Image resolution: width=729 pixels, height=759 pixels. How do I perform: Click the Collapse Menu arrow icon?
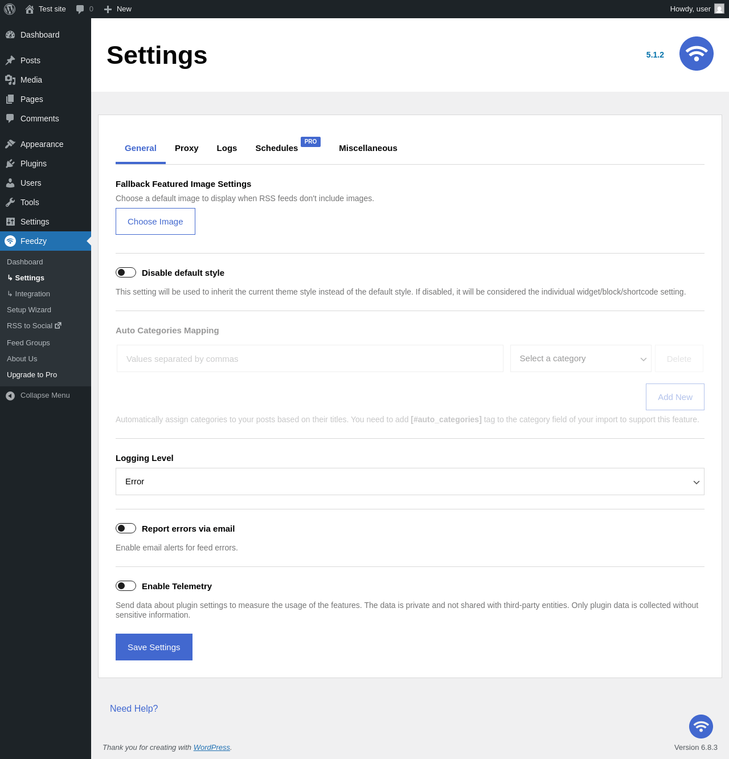click(10, 395)
